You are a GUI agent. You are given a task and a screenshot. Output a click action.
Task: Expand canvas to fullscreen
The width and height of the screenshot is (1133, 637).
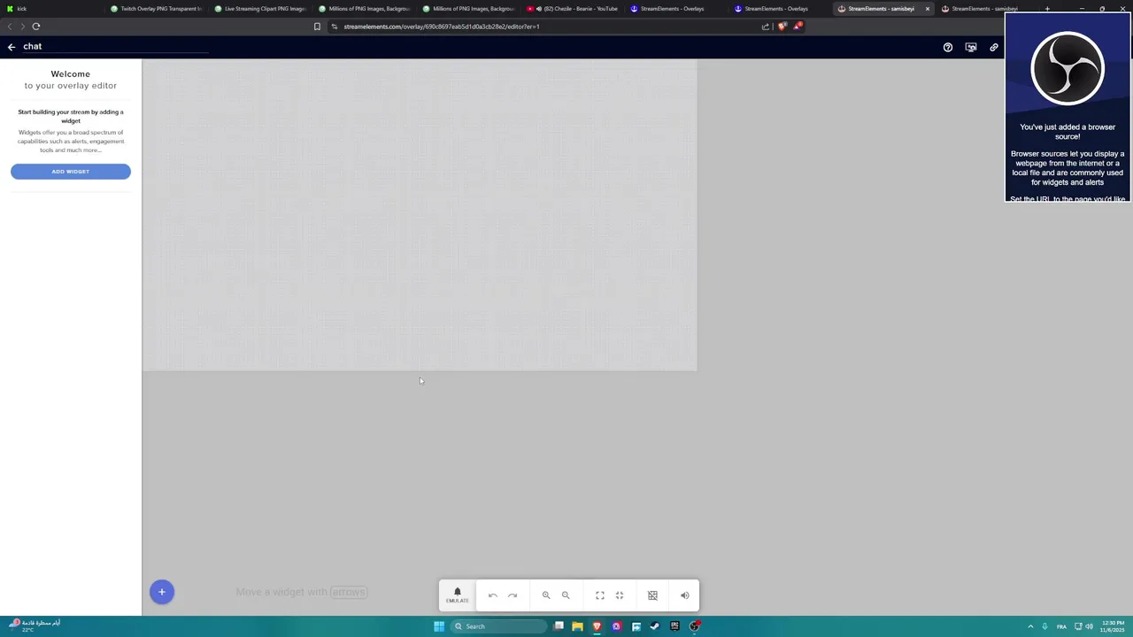[x=600, y=595]
